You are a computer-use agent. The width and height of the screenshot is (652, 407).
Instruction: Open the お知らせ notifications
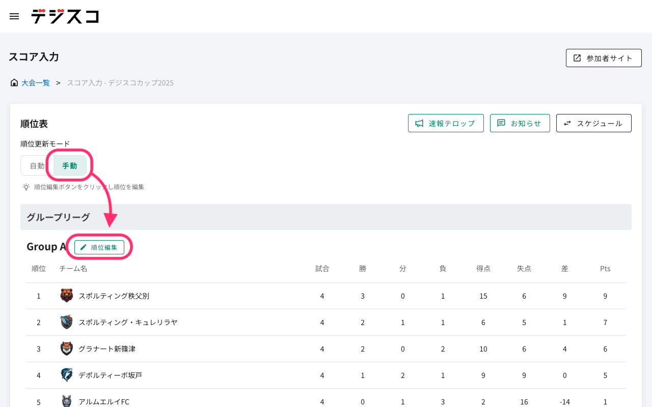(520, 123)
